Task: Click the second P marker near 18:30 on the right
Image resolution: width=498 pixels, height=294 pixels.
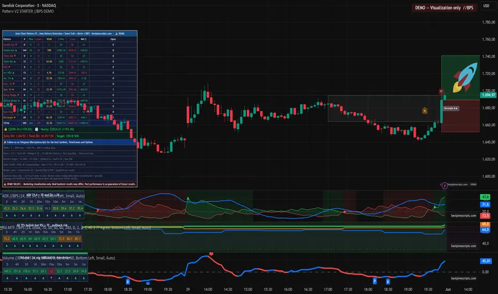Action: tap(388, 282)
